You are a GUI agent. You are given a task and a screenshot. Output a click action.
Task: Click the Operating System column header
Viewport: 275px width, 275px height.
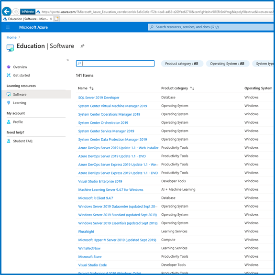tap(258, 88)
